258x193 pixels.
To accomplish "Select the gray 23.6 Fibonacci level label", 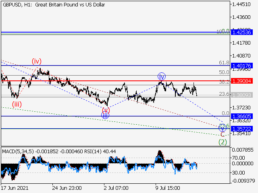I will click(224, 94).
